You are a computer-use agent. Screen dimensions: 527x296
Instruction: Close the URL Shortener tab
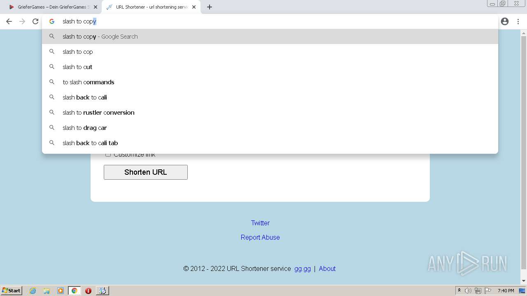coord(194,7)
